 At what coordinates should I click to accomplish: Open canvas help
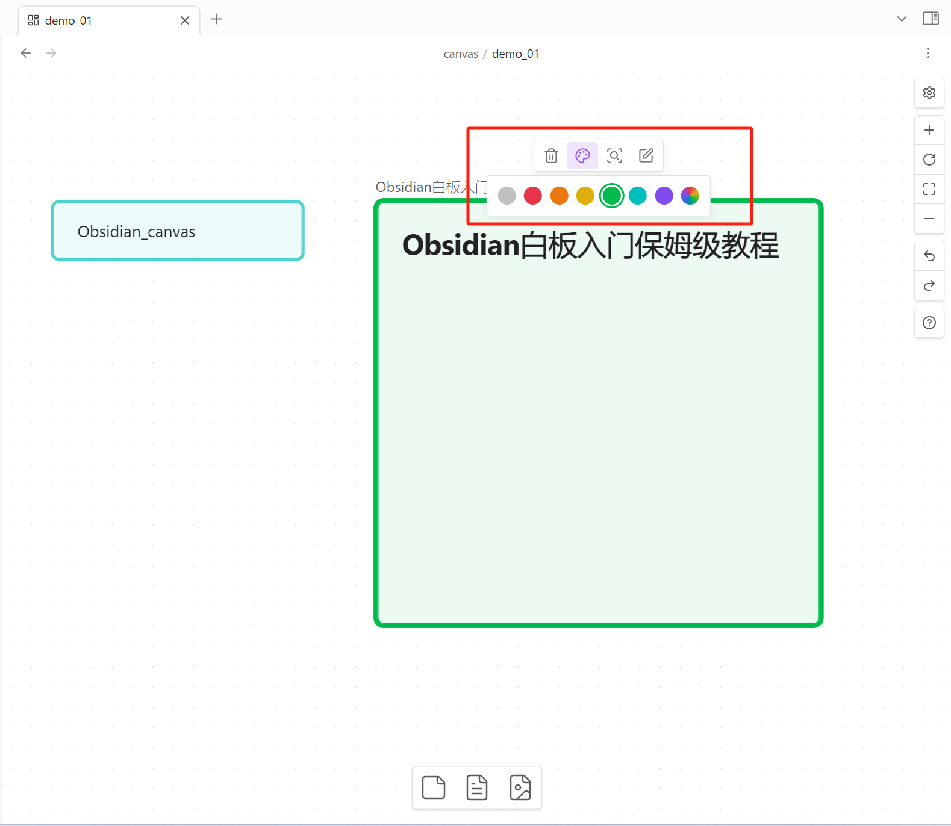point(929,323)
